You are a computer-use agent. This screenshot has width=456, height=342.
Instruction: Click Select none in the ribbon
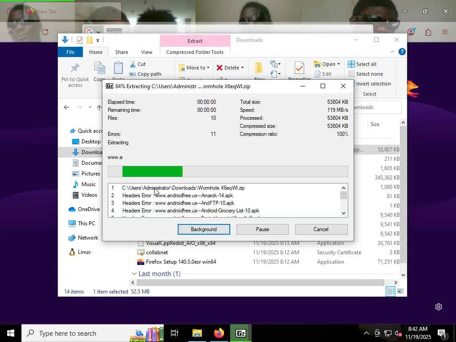[365, 74]
